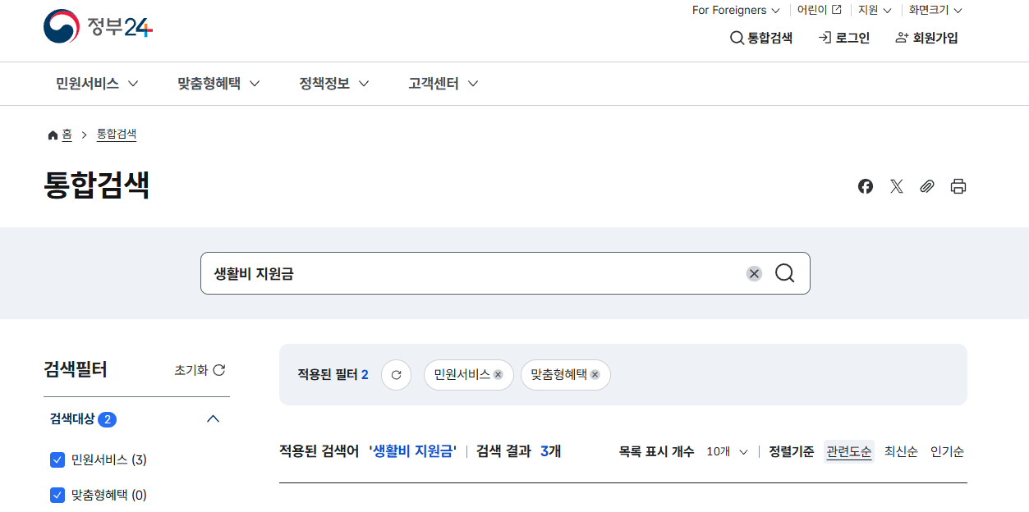Copy the page link using the paperclip icon
1029x512 pixels.
[x=927, y=186]
